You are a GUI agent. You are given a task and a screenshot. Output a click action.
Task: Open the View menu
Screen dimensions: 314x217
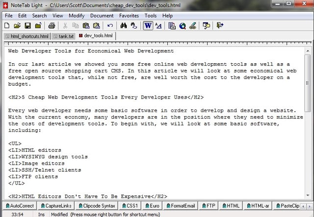coord(58,16)
